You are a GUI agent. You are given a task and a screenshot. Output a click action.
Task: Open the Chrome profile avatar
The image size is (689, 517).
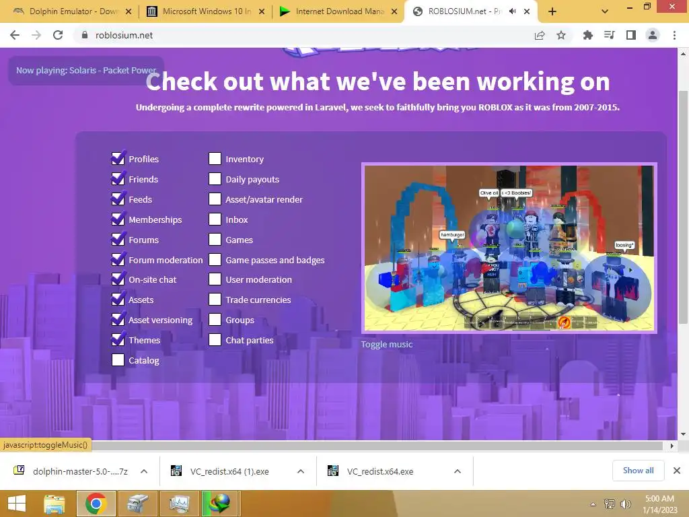(x=653, y=35)
